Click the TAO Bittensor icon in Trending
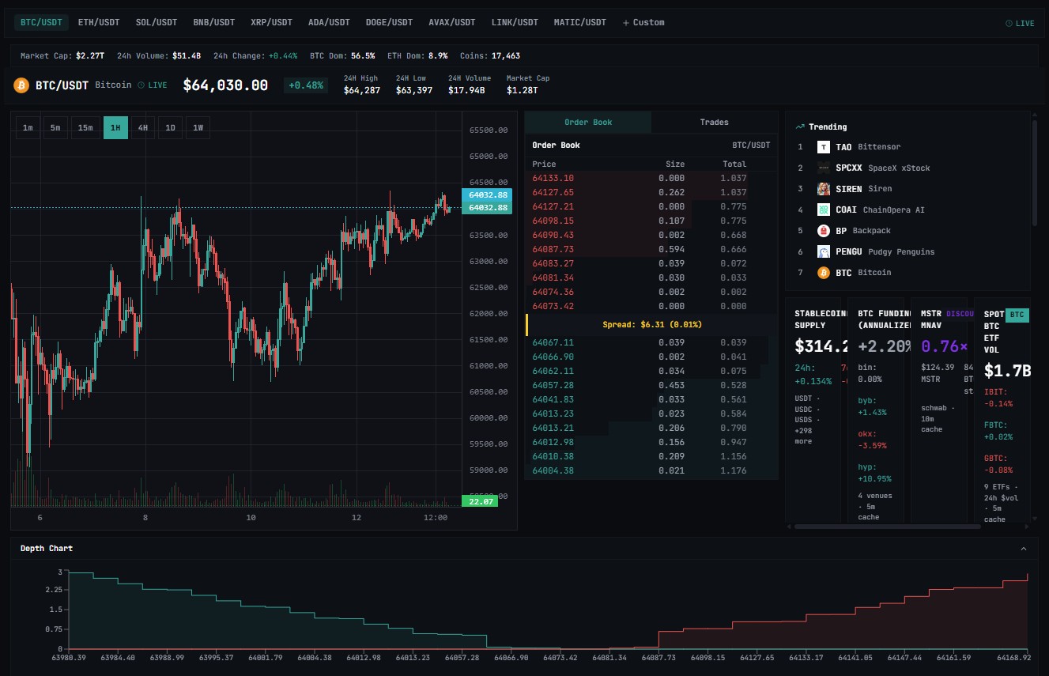Screen dimensions: 1049x676 click(823, 147)
